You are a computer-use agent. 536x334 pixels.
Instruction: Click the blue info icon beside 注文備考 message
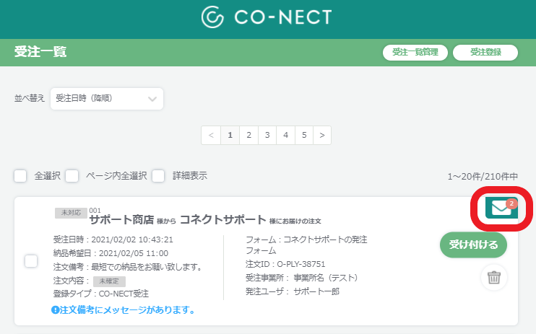tap(55, 310)
